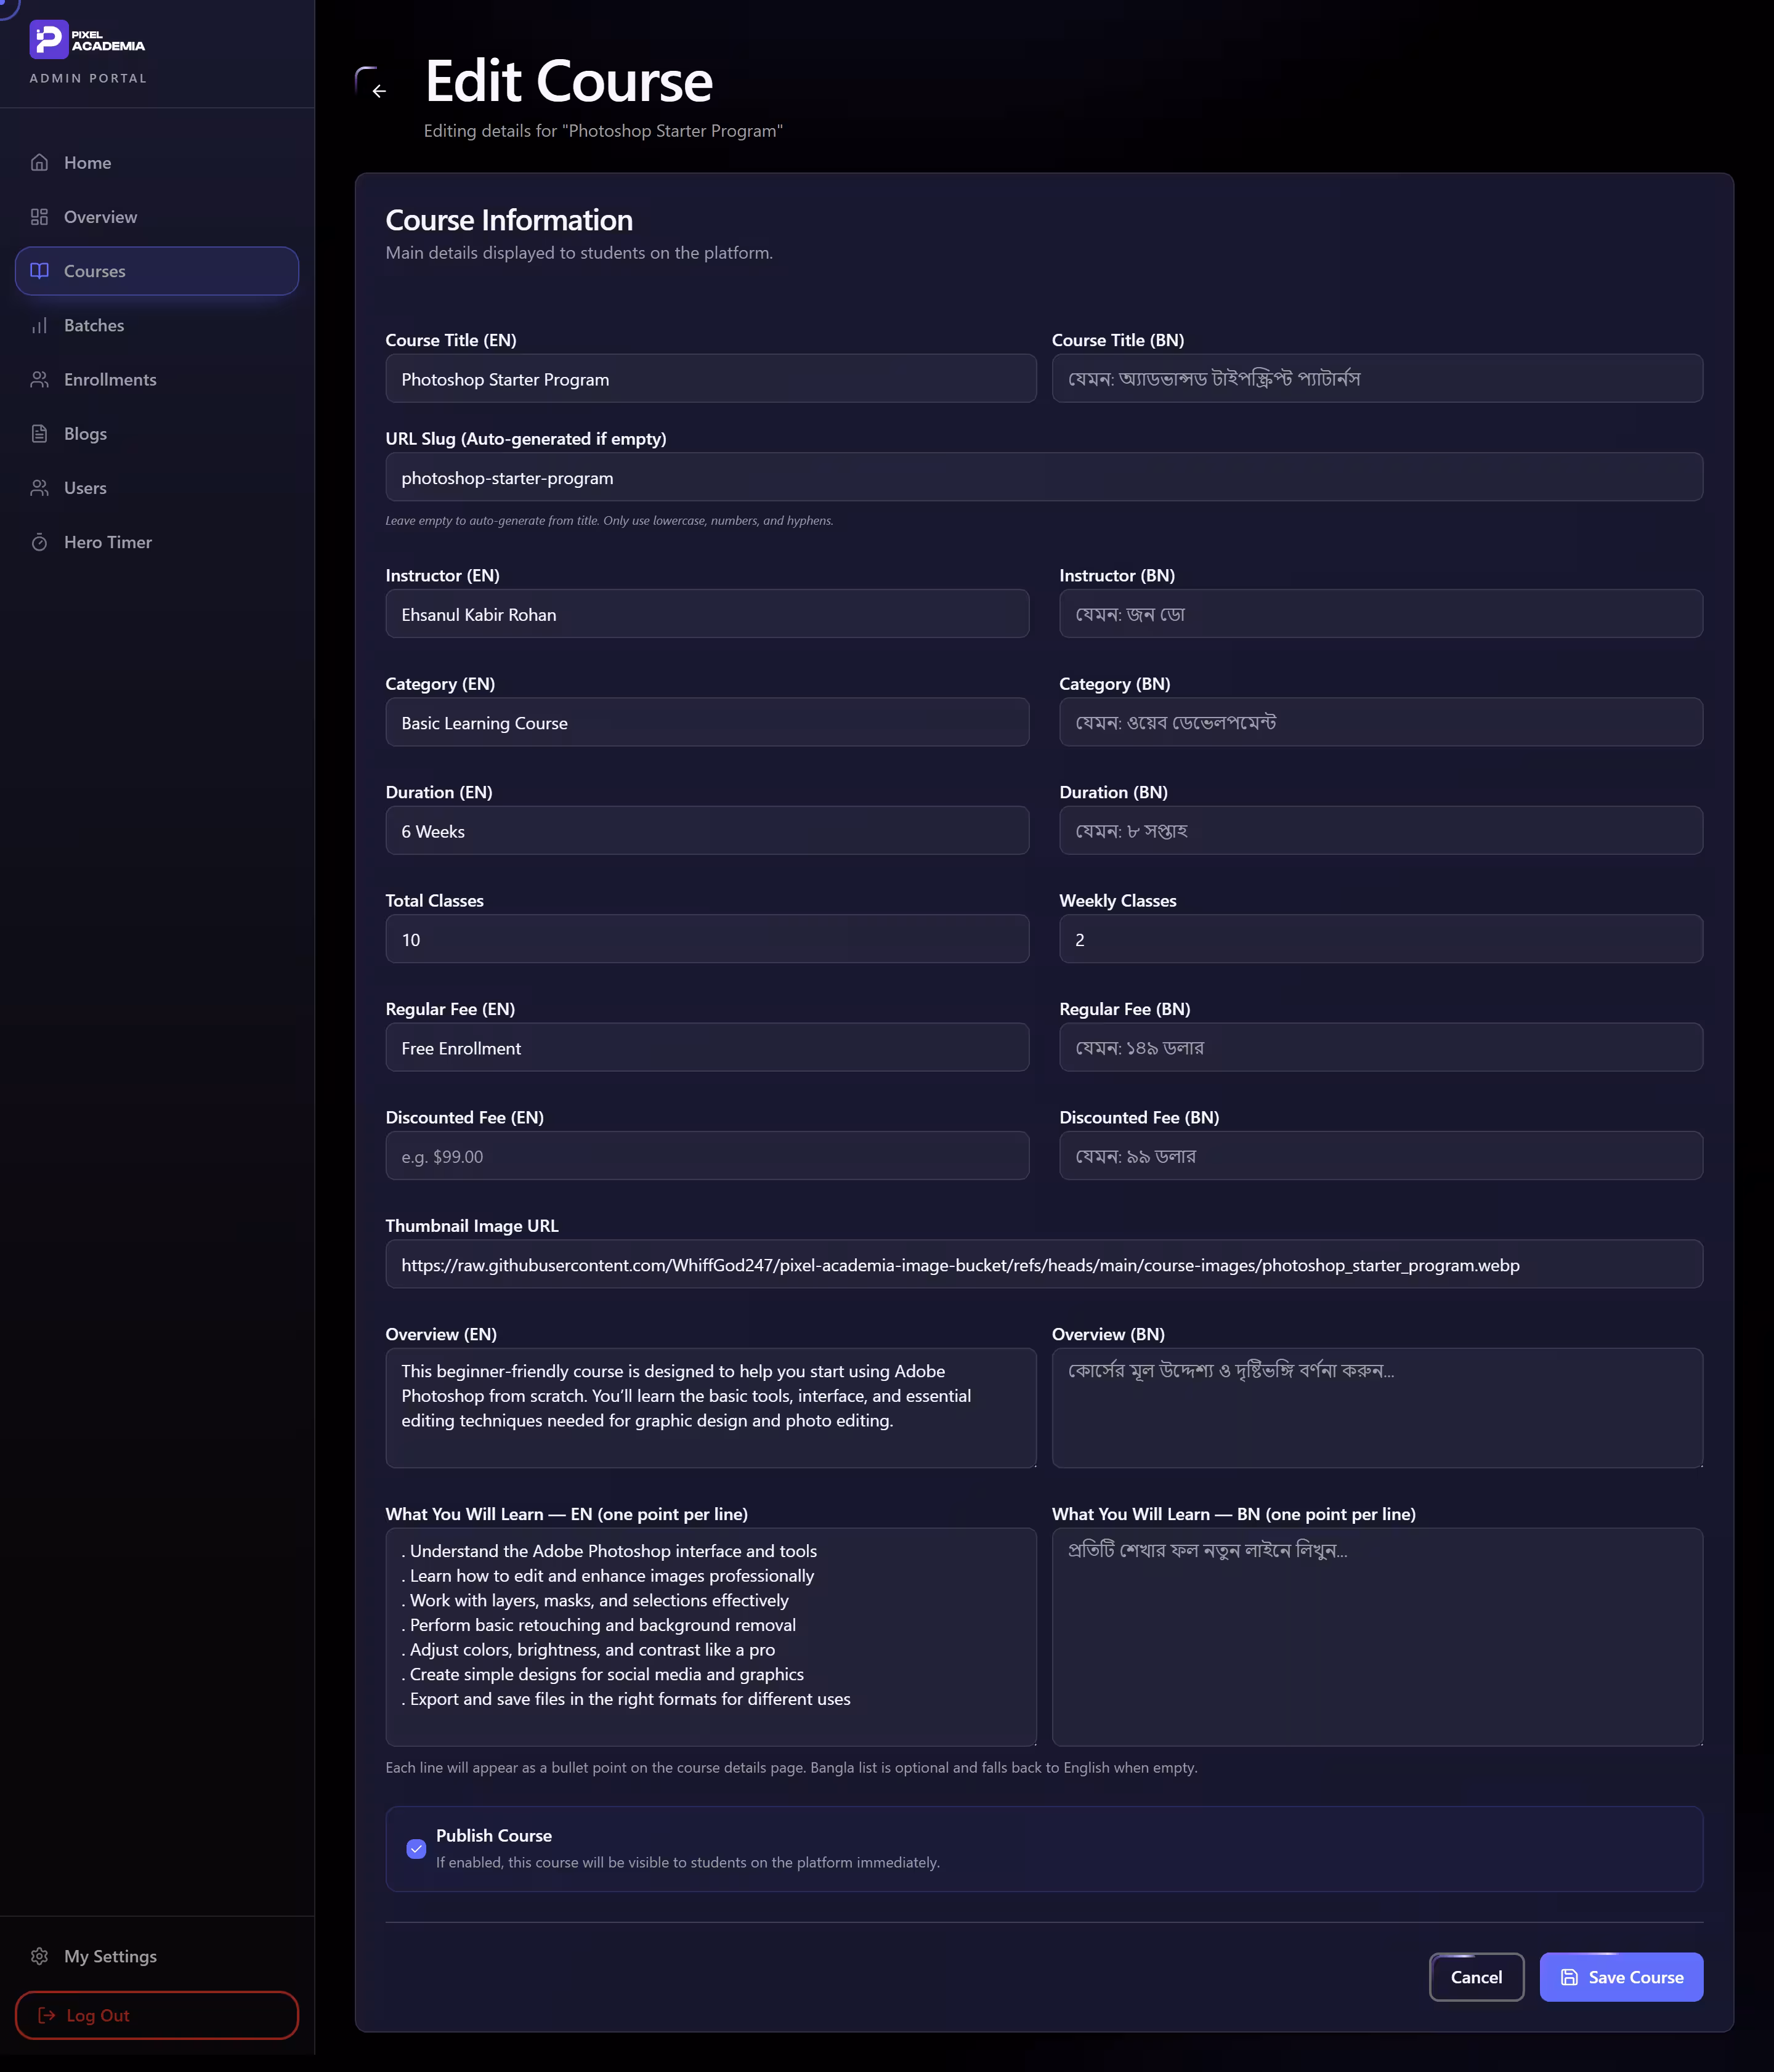
Task: Click the Category (BN) field
Action: [x=1381, y=722]
